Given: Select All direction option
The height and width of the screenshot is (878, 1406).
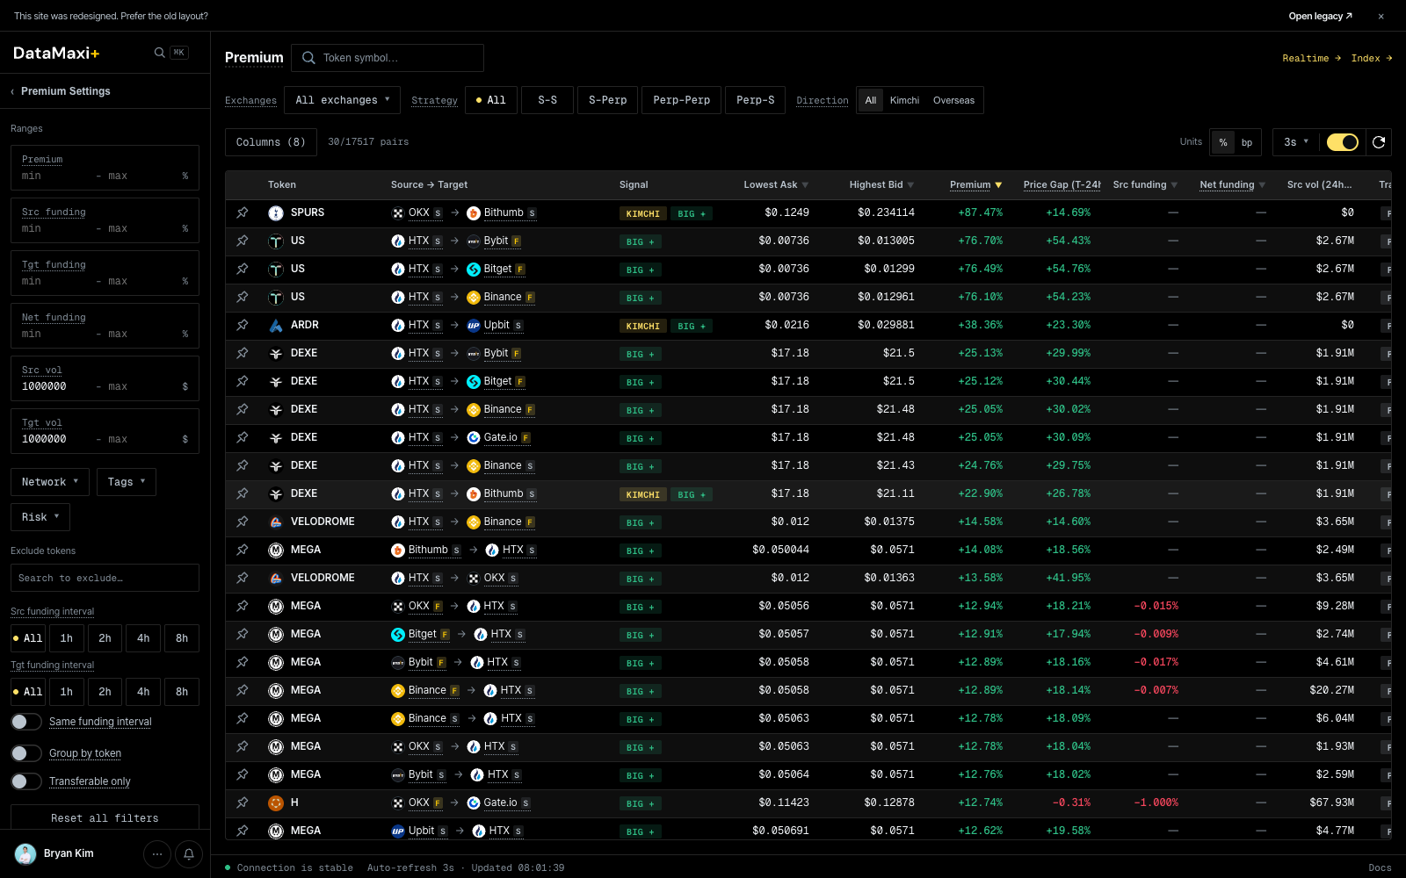Looking at the screenshot, I should 871,100.
